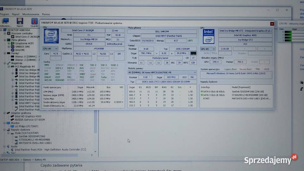Select PCI Magistrala #0 tree item
Viewport: 304px width, 171px height.
(x=25, y=66)
